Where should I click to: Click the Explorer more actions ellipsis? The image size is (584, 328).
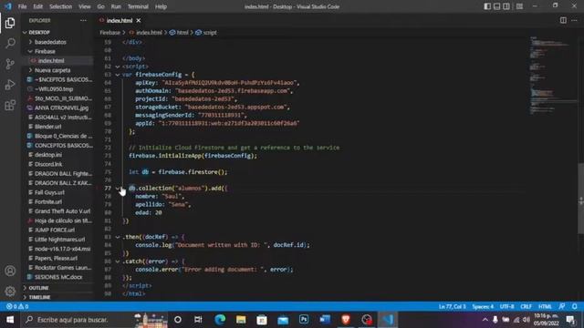83,20
